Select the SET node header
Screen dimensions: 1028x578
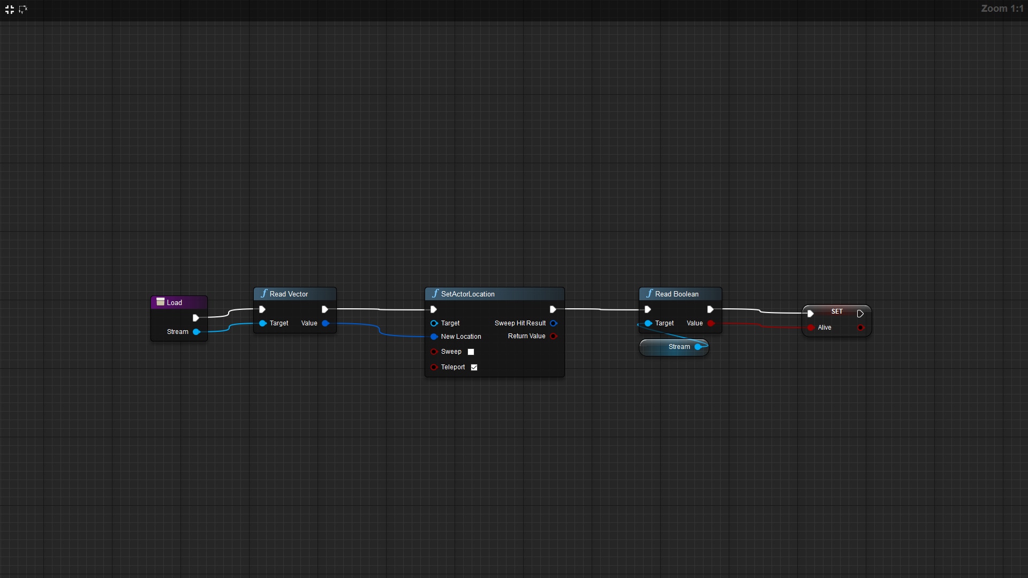836,311
